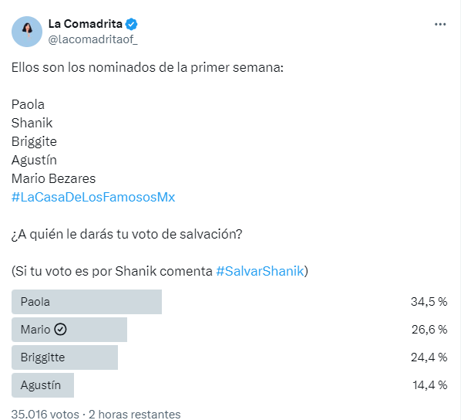Screen dimensions: 474x420
Task: Open the three-dot more options menu
Action: [x=440, y=25]
